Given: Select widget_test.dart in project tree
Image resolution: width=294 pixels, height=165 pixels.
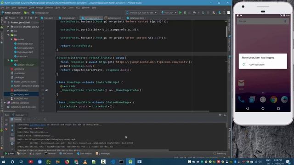Looking at the screenshot, I should pos(26,65).
